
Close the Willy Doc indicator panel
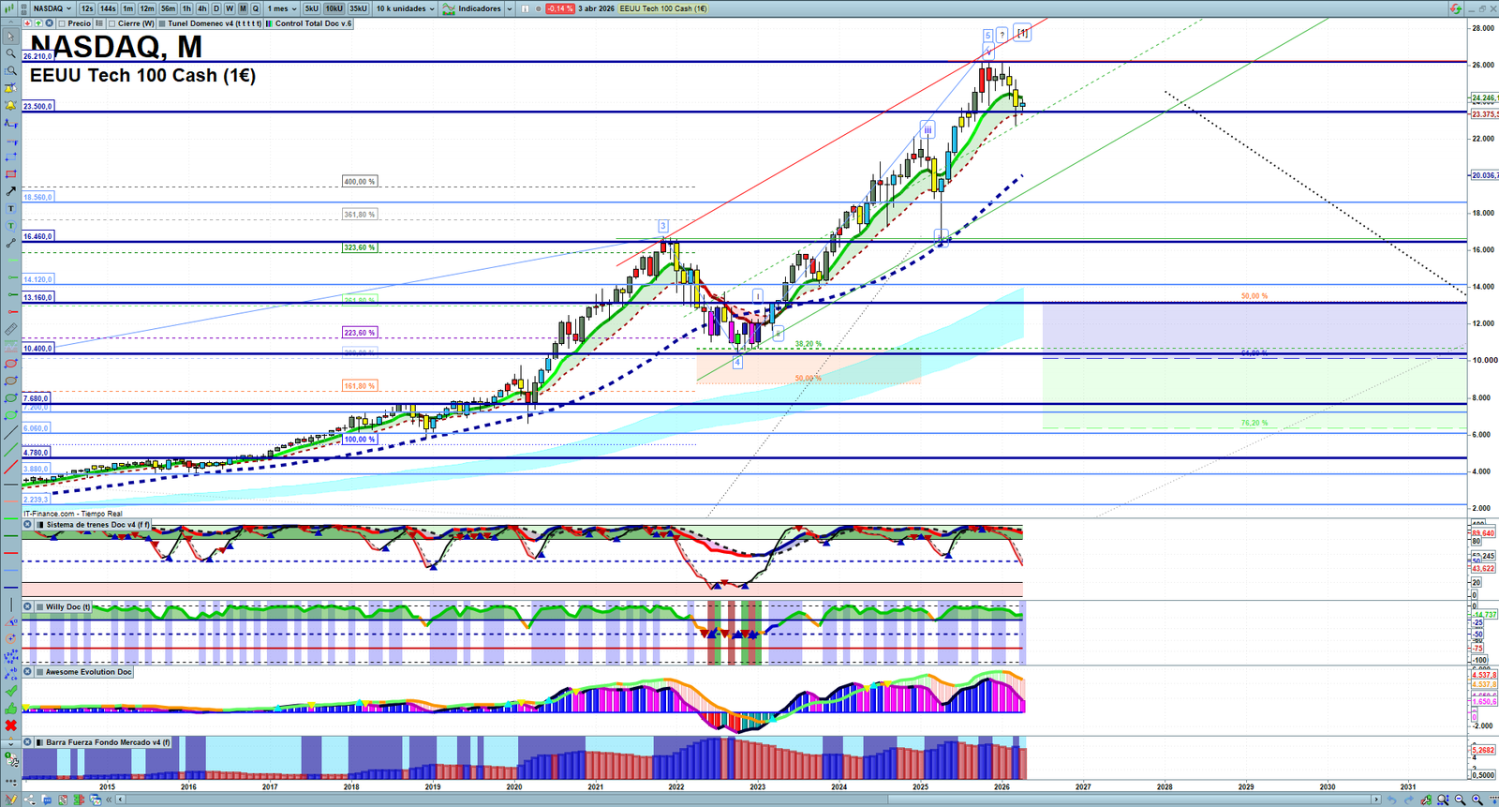pyautogui.click(x=28, y=607)
